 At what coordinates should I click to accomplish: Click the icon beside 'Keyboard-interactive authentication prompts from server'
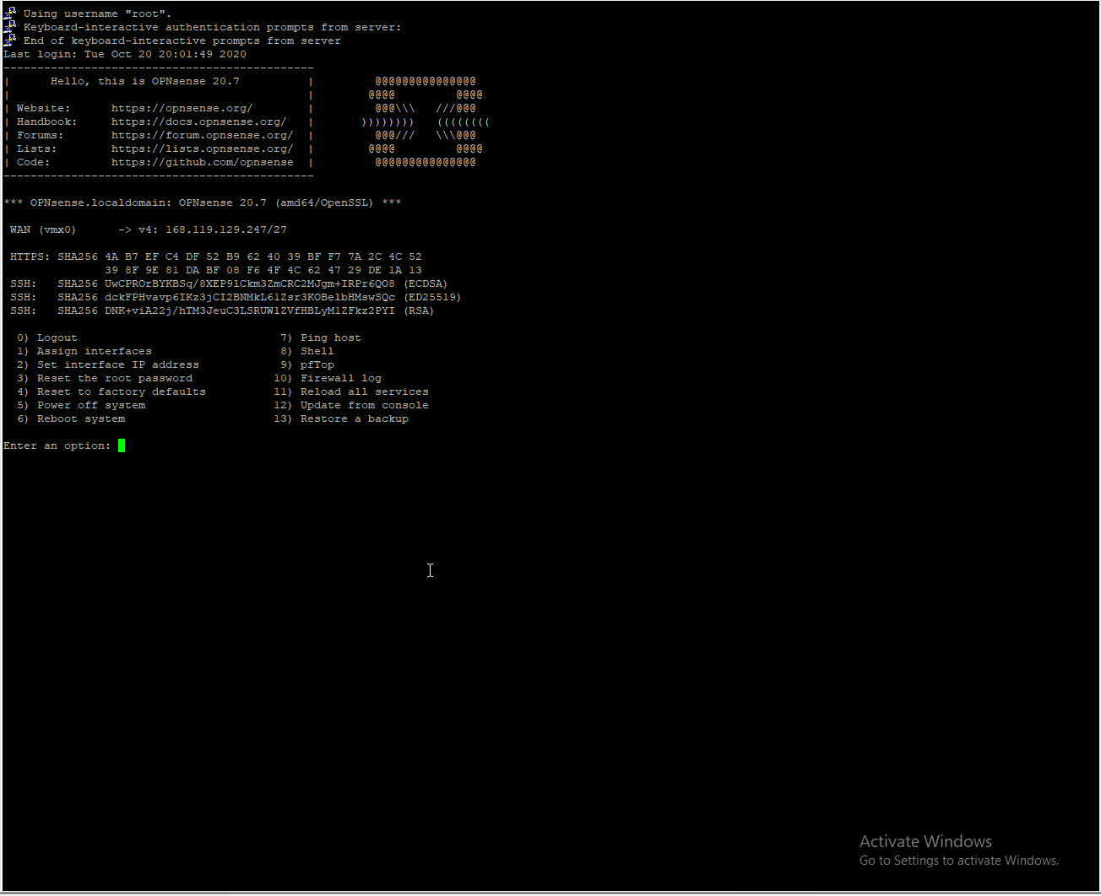[10, 26]
